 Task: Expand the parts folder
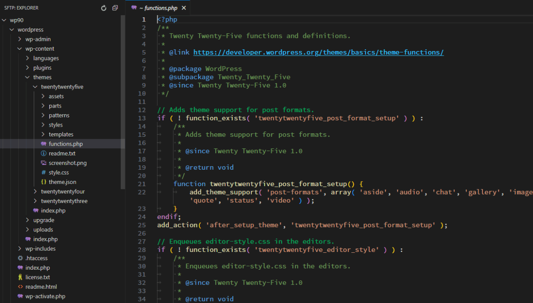(x=44, y=106)
